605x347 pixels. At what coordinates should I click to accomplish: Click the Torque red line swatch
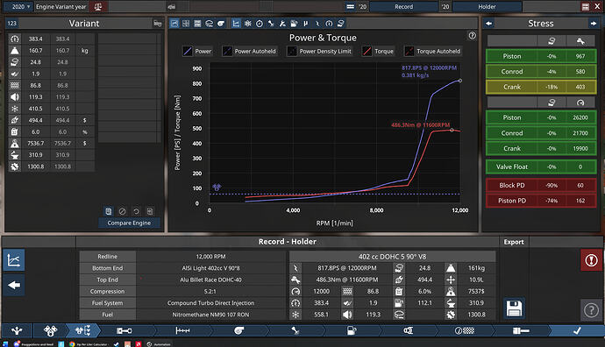point(367,51)
